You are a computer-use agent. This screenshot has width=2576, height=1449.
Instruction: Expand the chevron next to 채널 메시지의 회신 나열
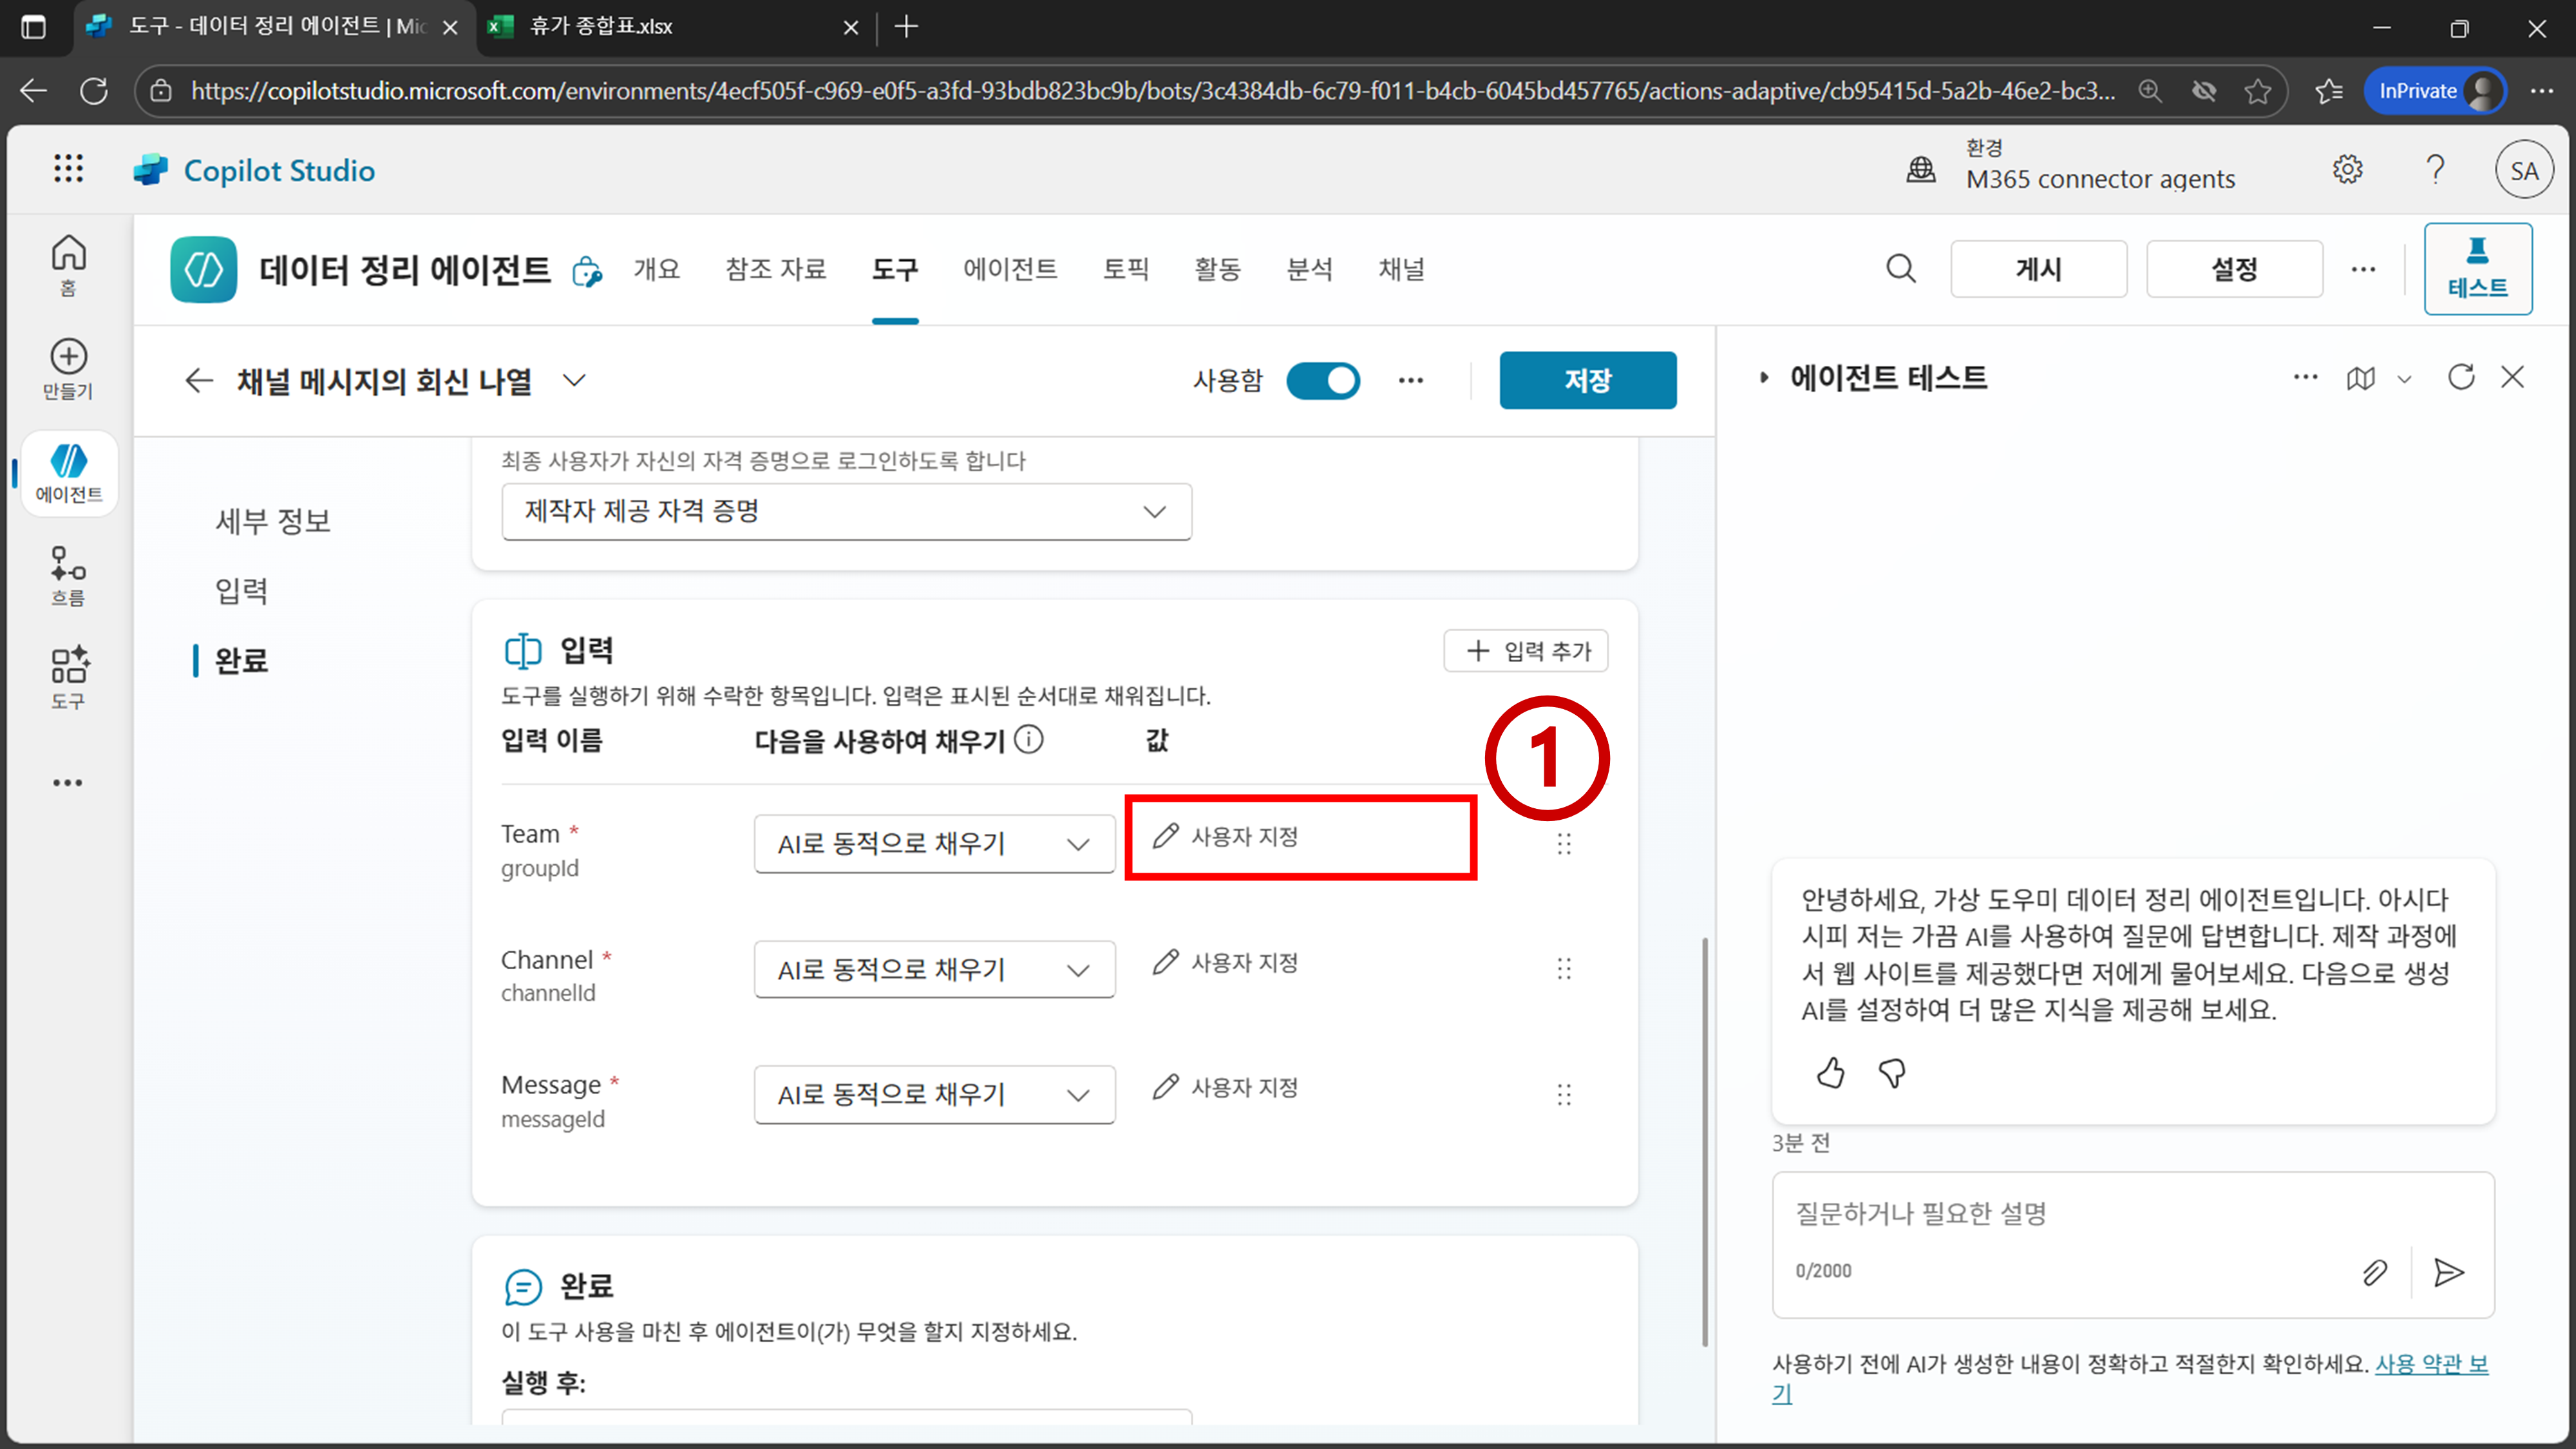point(574,380)
